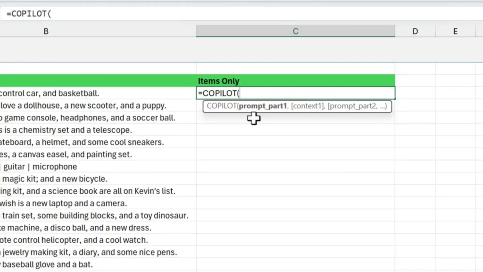Select the cell about the toy dinosaur
This screenshot has width=483, height=272.
[x=94, y=216]
